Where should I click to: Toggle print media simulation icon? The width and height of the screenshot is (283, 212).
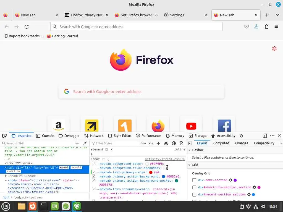[182, 143]
